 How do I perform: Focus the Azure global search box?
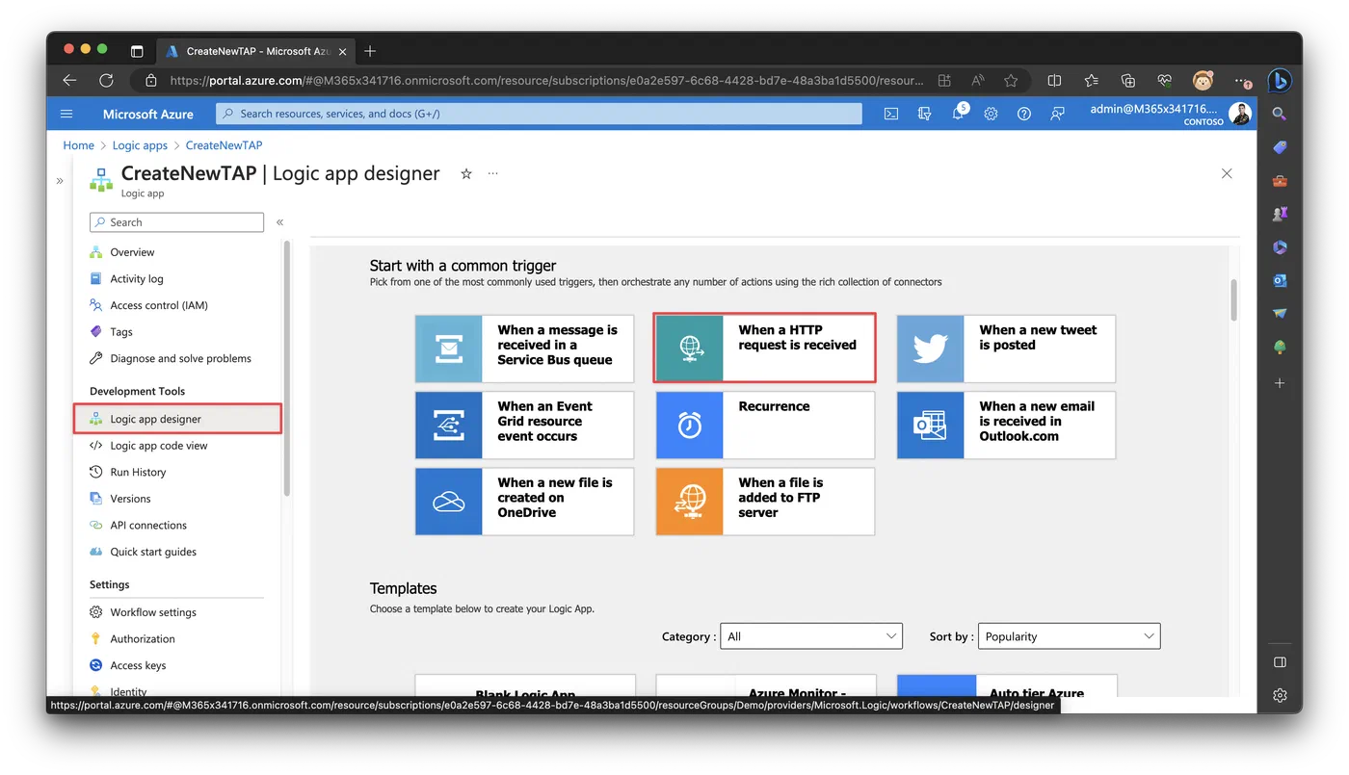pos(540,114)
